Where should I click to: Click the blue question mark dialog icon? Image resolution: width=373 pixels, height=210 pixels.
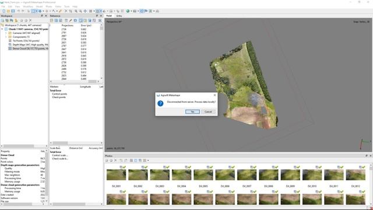[161, 104]
